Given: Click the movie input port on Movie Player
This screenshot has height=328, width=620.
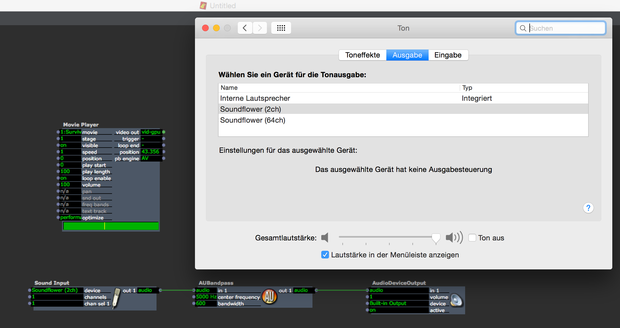Looking at the screenshot, I should click(x=58, y=132).
